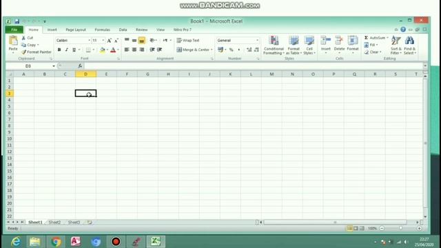
Task: Click the Insert Function fx icon
Action: (80, 66)
